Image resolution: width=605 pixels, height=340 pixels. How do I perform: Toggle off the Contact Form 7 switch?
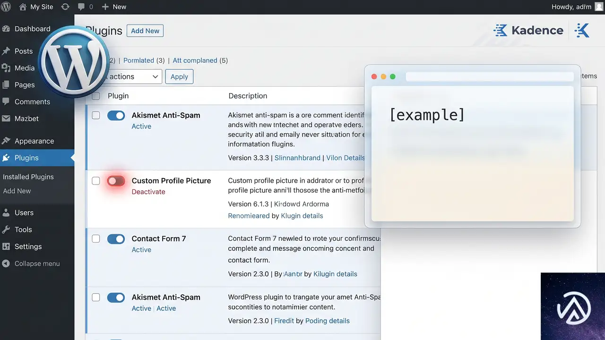[x=116, y=239]
